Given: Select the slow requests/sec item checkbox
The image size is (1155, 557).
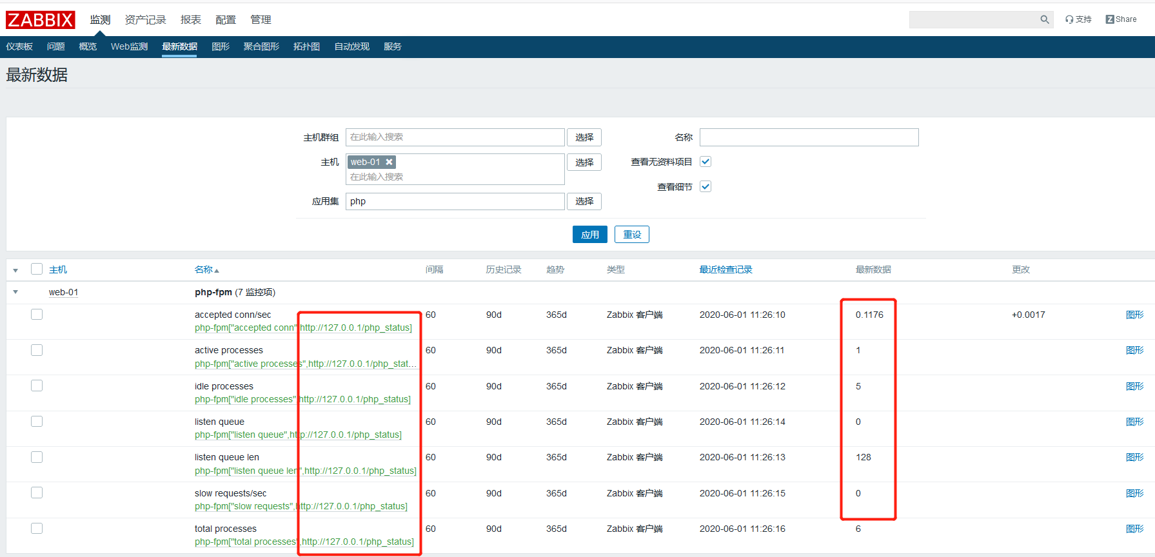Looking at the screenshot, I should pos(37,493).
